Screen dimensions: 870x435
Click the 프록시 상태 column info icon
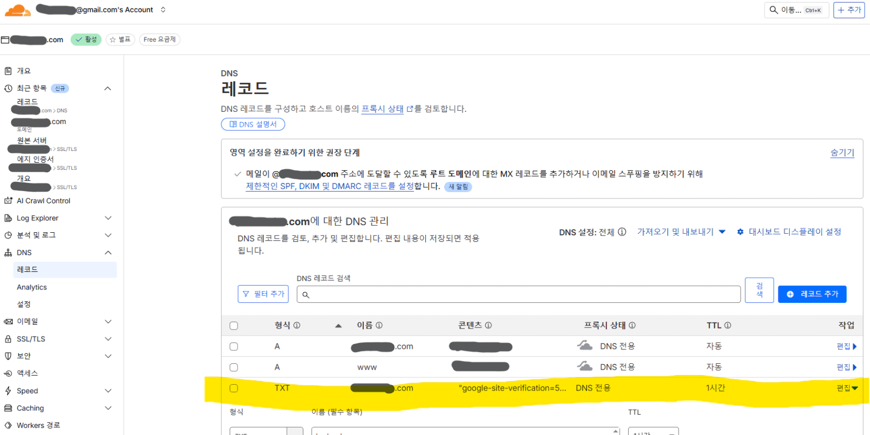pos(632,325)
